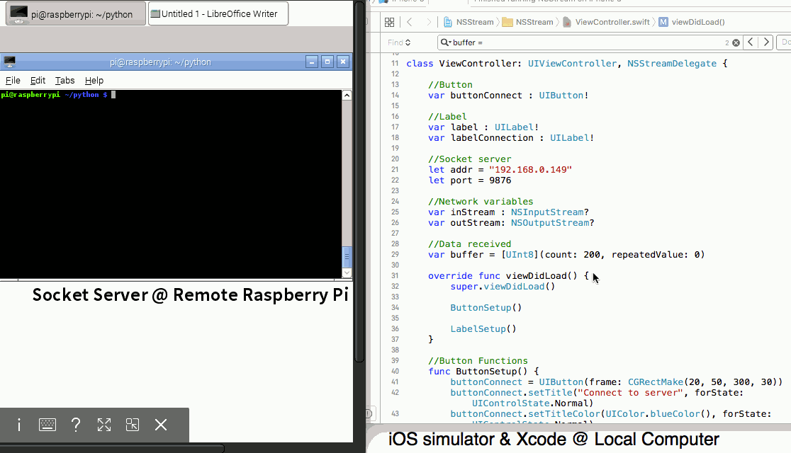
Task: Click 'func ButtonSetup()' definition line
Action: pos(483,372)
